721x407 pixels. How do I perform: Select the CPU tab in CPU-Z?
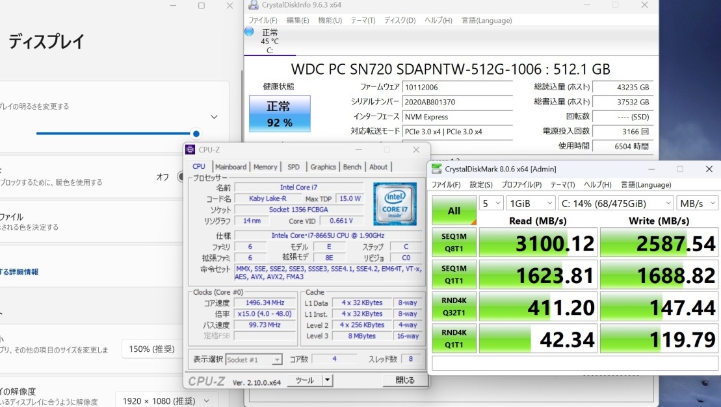[199, 166]
